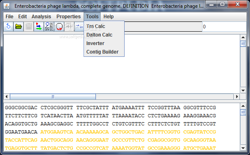Maximize the application window
This screenshot has width=250, height=155.
point(222,4)
